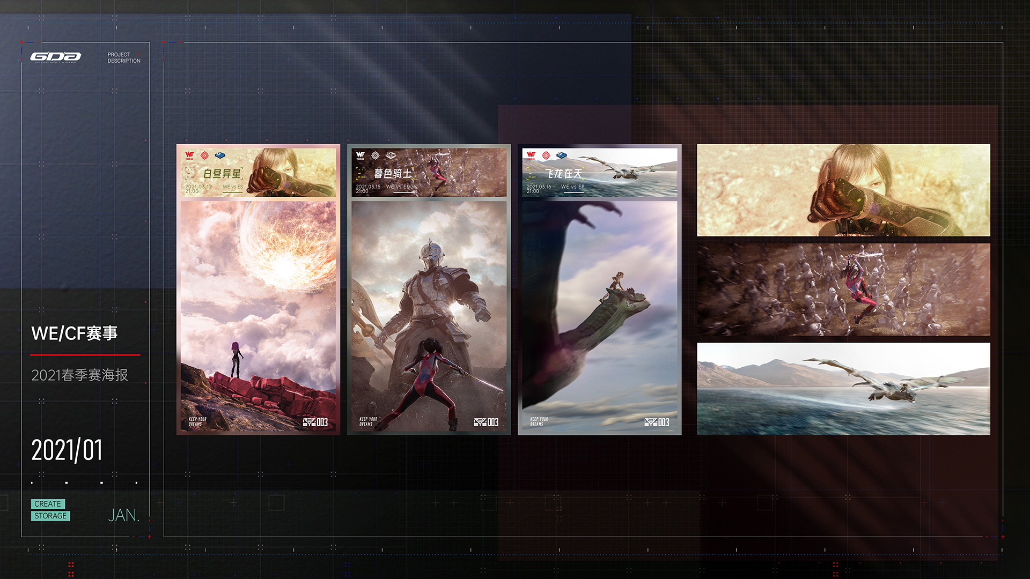Click the 003 logo on 白昼异星 poster
The height and width of the screenshot is (579, 1030).
point(315,422)
